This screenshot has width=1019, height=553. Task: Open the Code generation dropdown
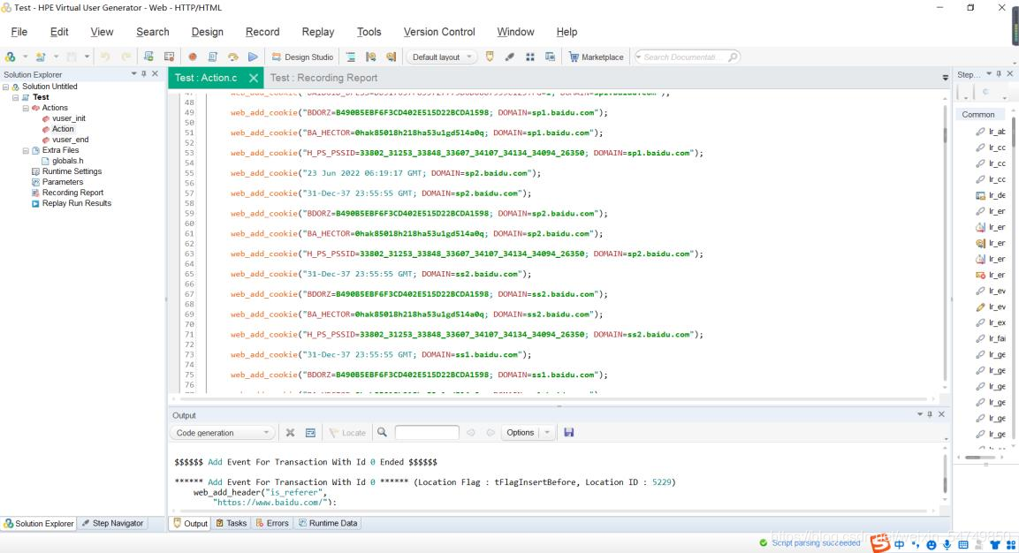(222, 433)
